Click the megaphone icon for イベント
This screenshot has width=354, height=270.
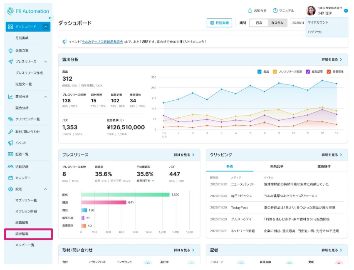10,143
